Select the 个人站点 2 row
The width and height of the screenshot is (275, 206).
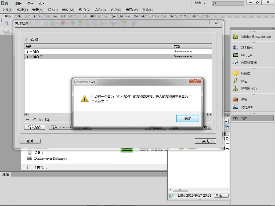pos(118,56)
